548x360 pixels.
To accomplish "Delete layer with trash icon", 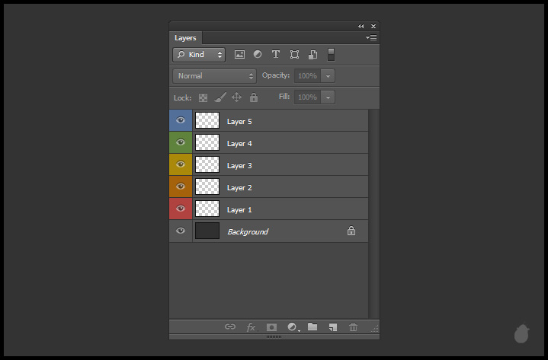I will pyautogui.click(x=353, y=327).
